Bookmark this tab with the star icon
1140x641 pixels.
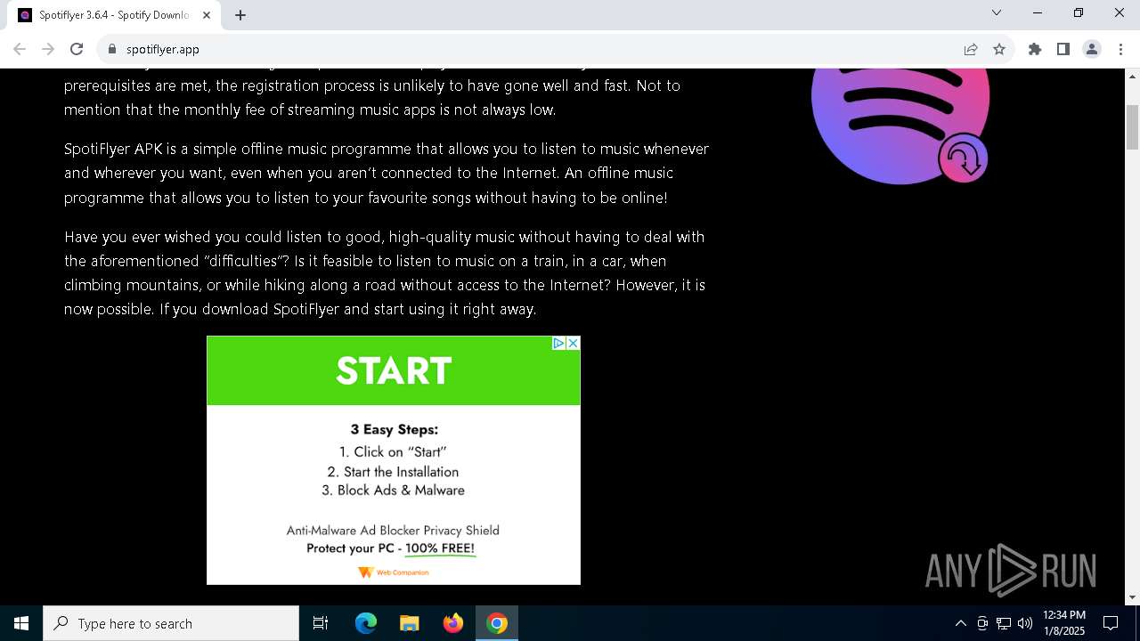tap(999, 49)
